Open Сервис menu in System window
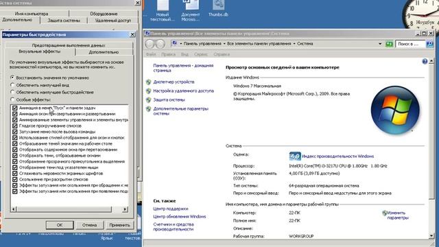Screen dimensions: 439x247 point(201,54)
